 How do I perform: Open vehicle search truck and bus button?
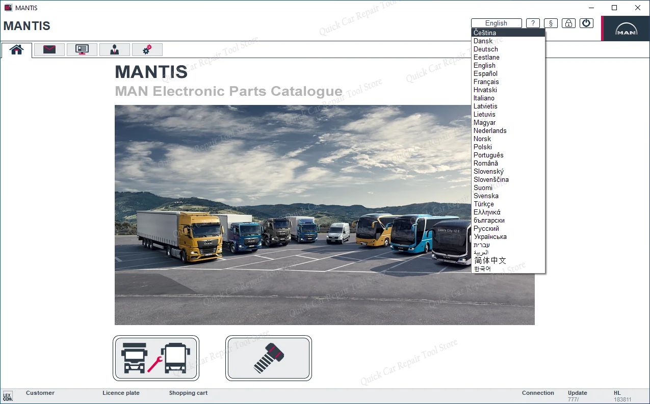[x=156, y=358]
